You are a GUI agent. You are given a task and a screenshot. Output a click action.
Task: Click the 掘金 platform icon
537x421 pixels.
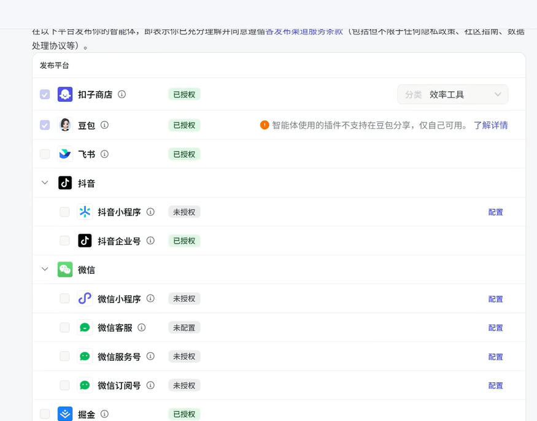click(65, 414)
